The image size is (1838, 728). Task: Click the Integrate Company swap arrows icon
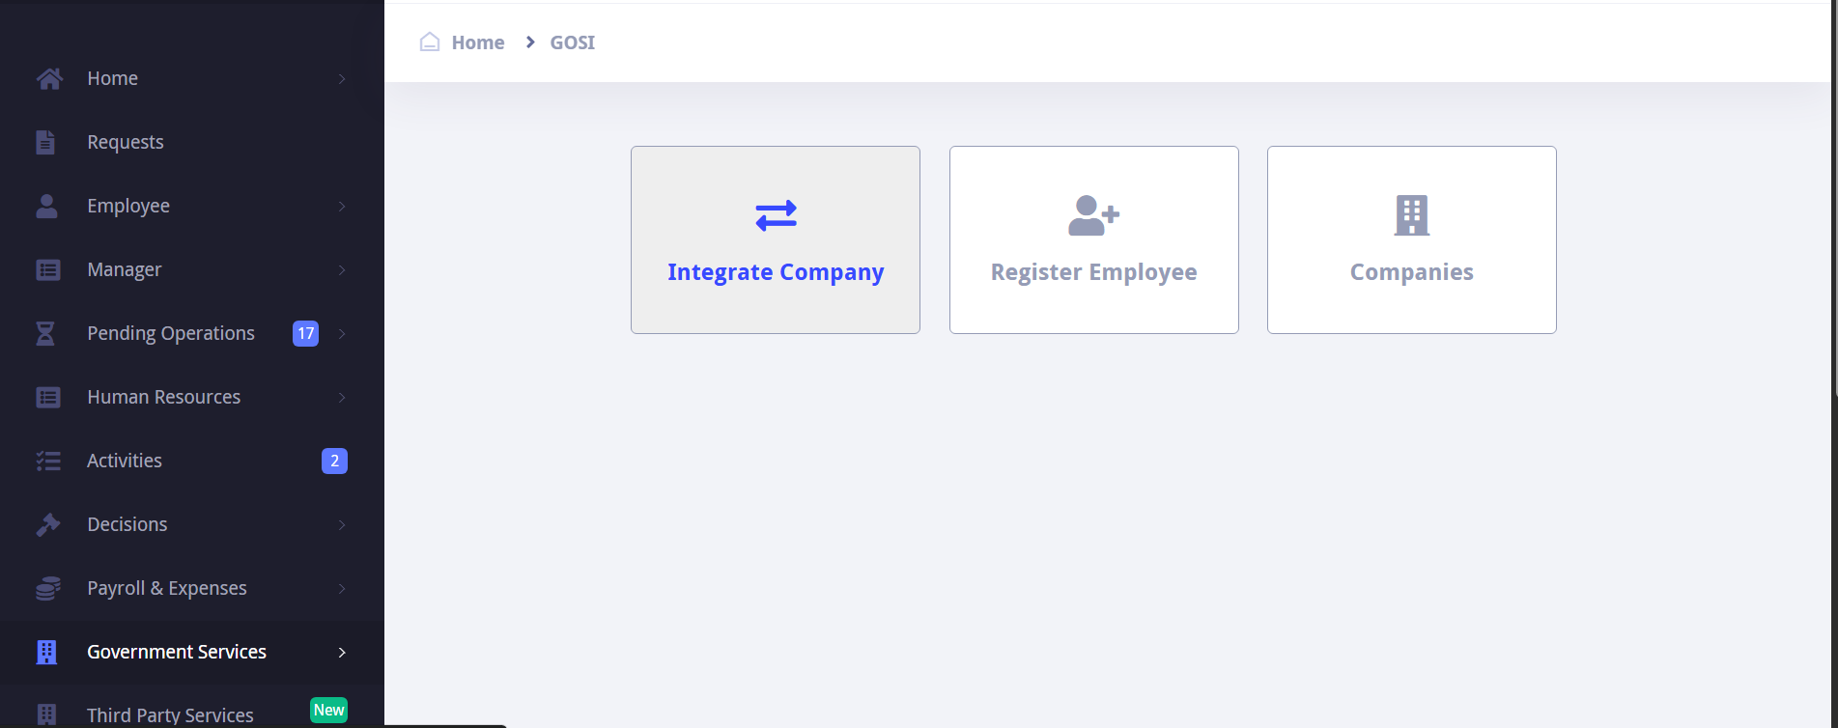tap(776, 215)
